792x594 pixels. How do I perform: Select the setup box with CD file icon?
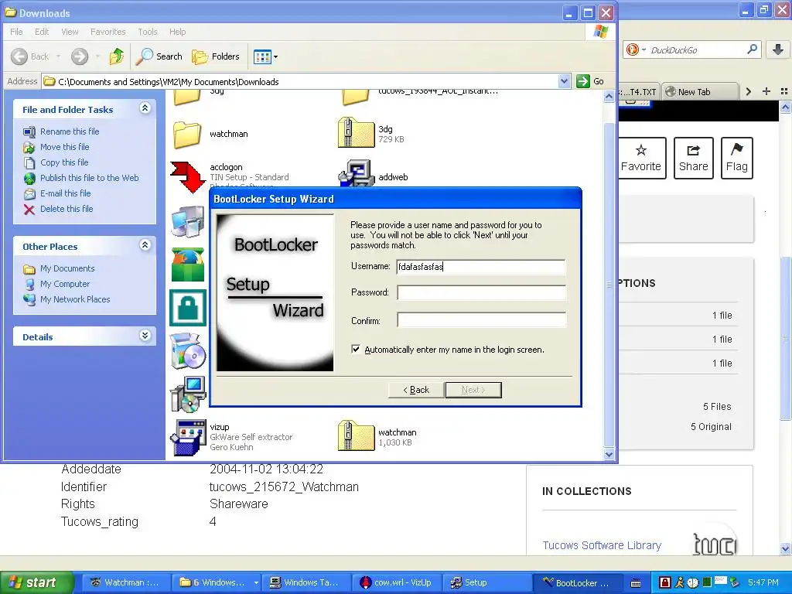[x=187, y=350]
